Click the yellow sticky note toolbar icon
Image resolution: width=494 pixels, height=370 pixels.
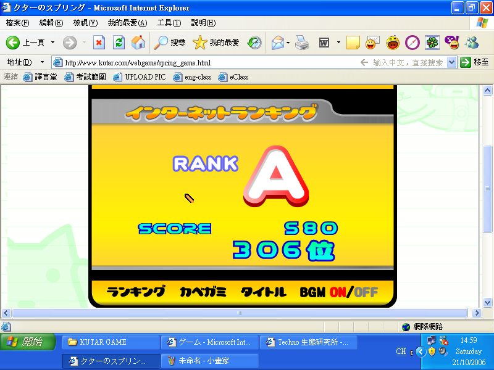[x=353, y=43]
